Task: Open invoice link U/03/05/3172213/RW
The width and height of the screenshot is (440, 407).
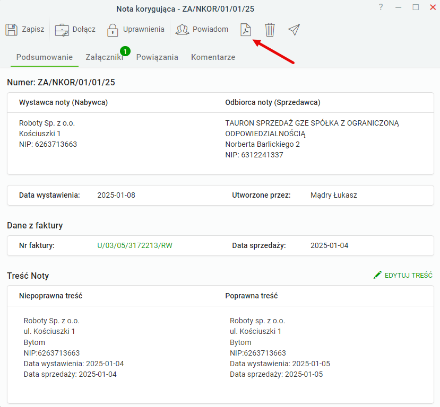Action: pyautogui.click(x=135, y=245)
